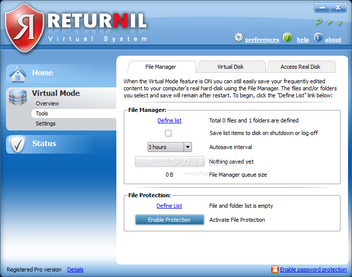Click the Virtual Mode disk stack icon
This screenshot has width=352, height=277.
[18, 97]
